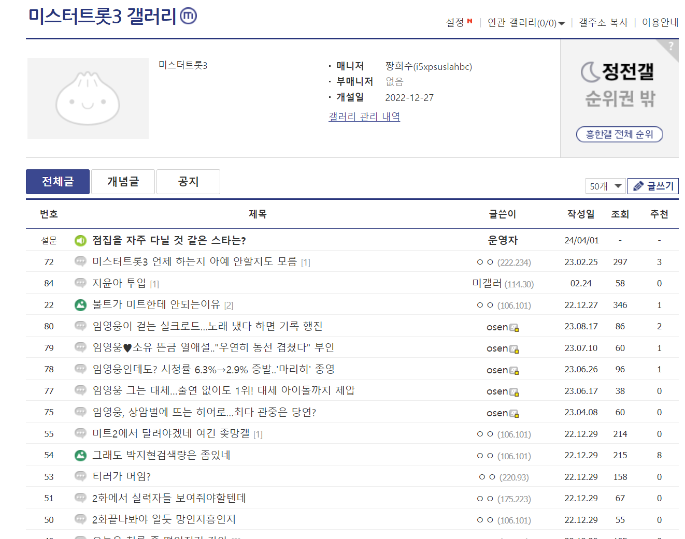Click speech bubble icon for post 77
The width and height of the screenshot is (685, 539).
[80, 390]
